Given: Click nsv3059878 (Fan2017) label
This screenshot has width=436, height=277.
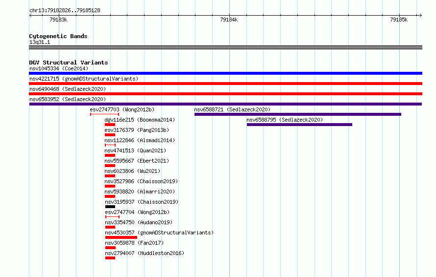Looking at the screenshot, I should coord(134,243).
